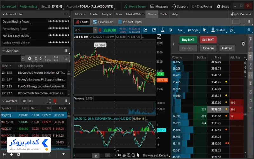Open Watchlist panel menu icon
The height and width of the screenshot is (159, 254).
point(66,101)
